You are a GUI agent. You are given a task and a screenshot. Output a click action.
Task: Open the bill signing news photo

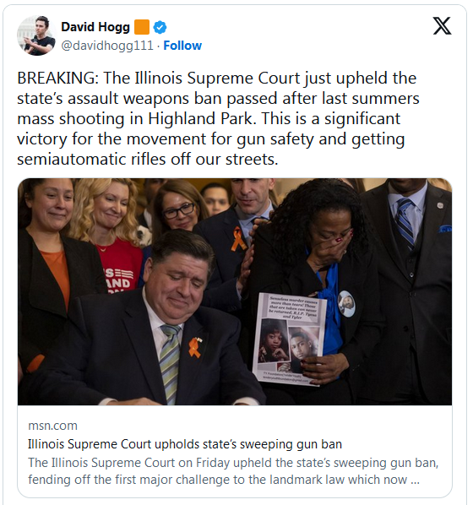(235, 291)
